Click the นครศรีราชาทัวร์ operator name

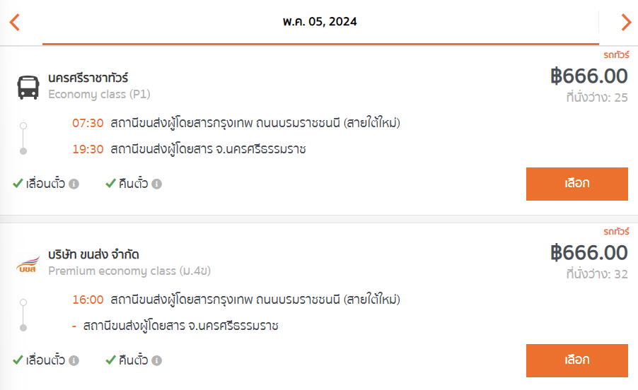[88, 77]
